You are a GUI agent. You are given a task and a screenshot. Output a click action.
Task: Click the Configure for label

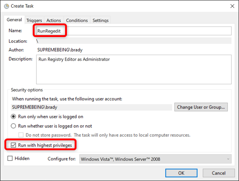point(61,159)
